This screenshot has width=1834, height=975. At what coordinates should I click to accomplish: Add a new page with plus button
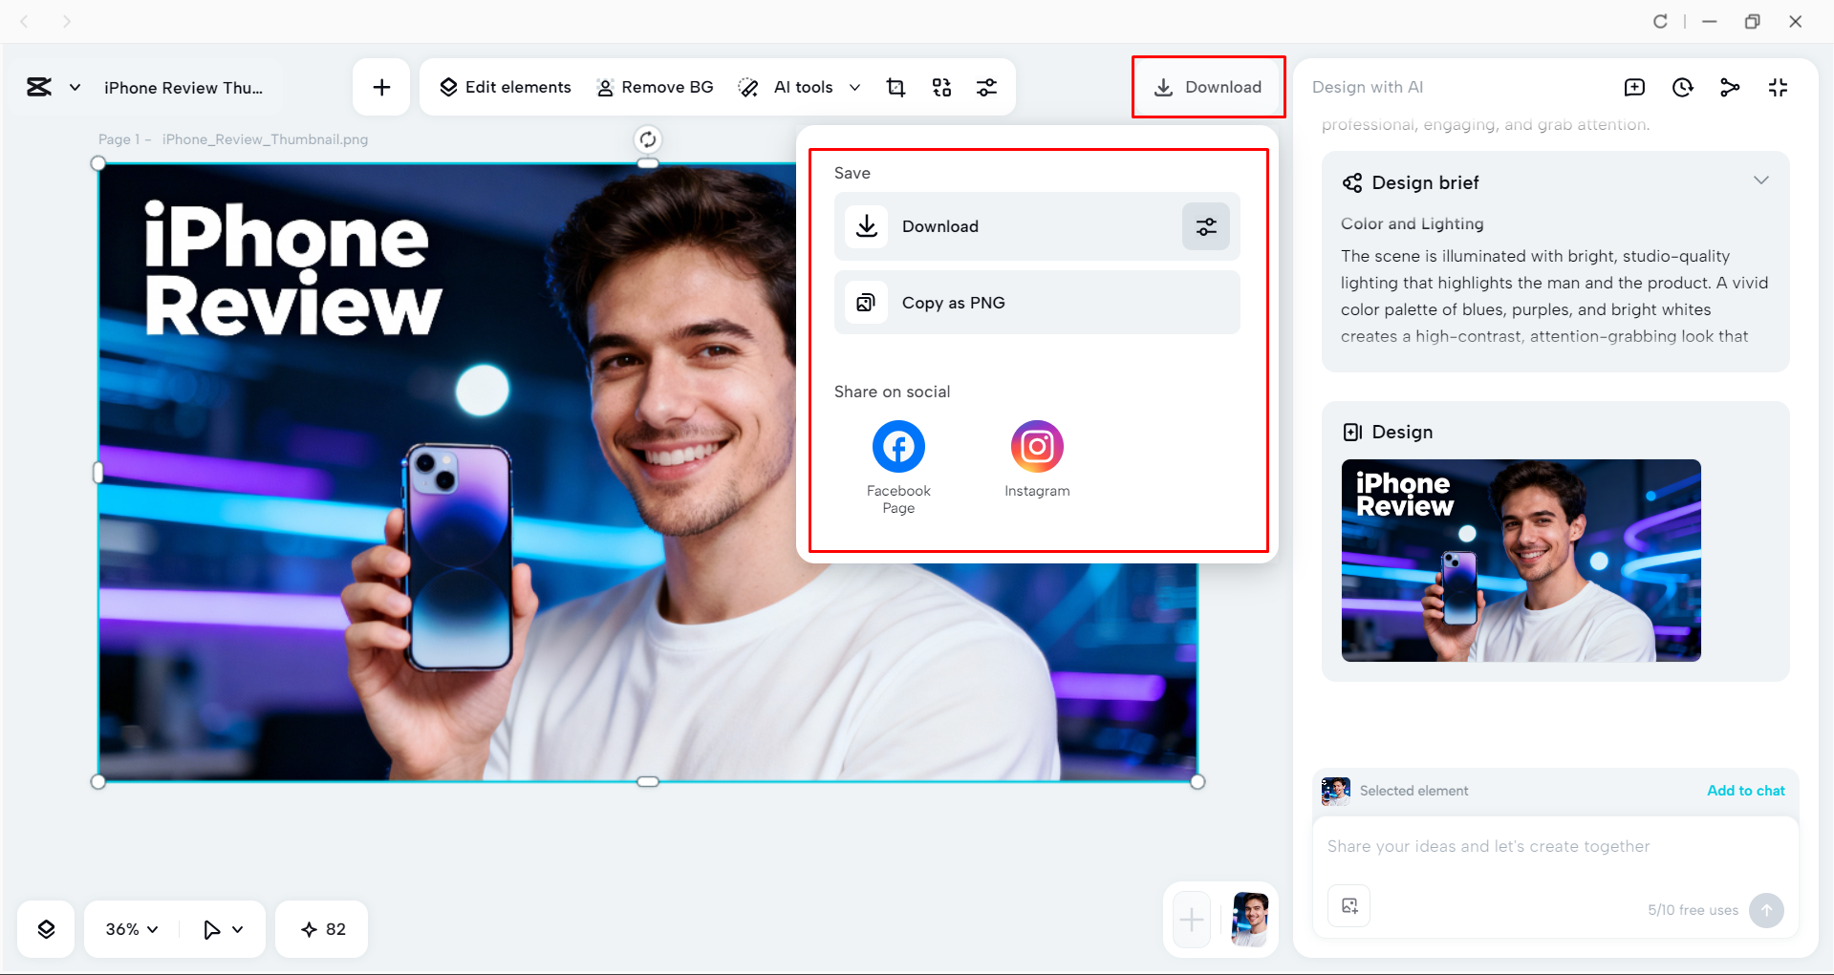tap(1192, 920)
